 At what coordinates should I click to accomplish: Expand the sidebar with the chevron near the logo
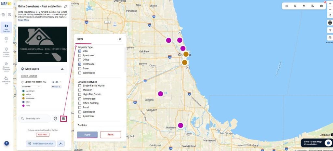[x=15, y=4]
